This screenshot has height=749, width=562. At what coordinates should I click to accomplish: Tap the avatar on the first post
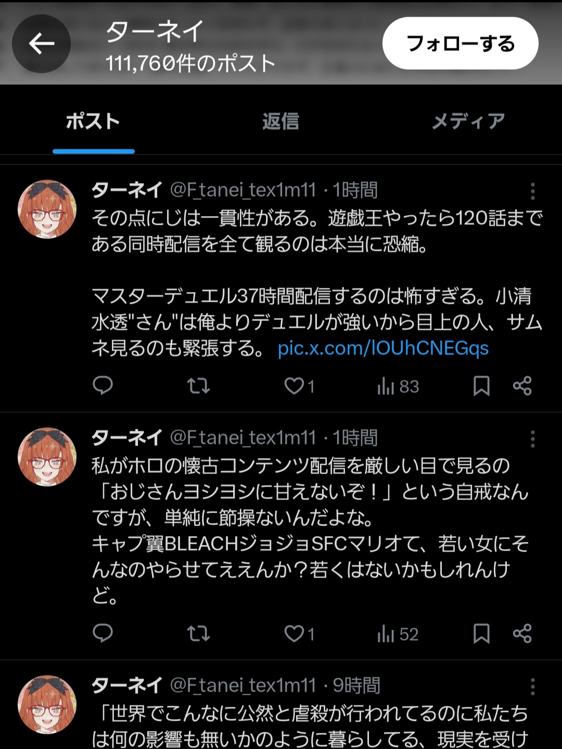click(x=47, y=209)
